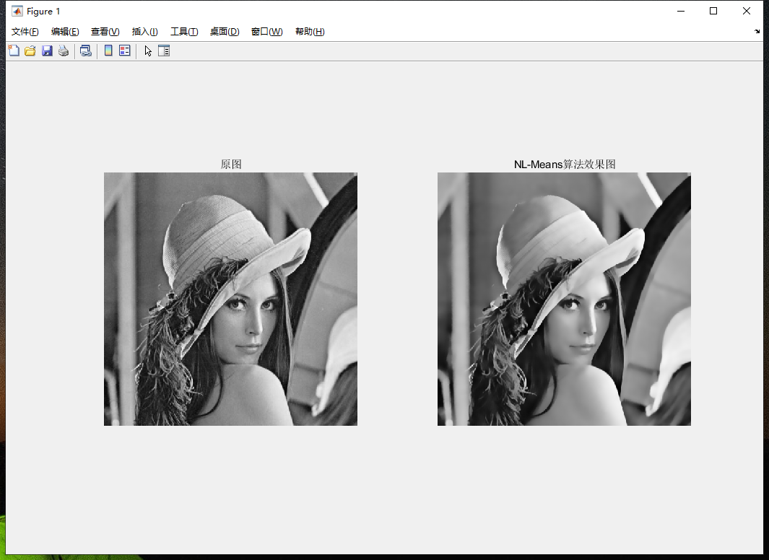The height and width of the screenshot is (560, 769).
Task: Close the Figure 1 window
Action: (747, 12)
